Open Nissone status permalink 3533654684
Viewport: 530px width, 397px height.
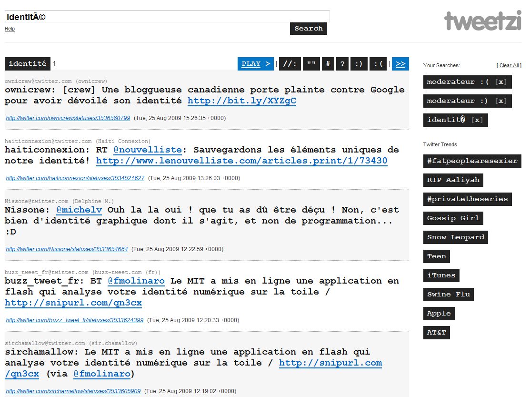[67, 249]
